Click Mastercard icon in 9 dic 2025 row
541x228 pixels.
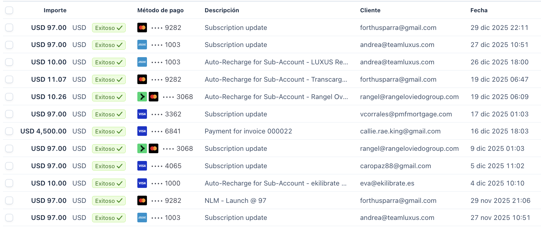tap(154, 148)
